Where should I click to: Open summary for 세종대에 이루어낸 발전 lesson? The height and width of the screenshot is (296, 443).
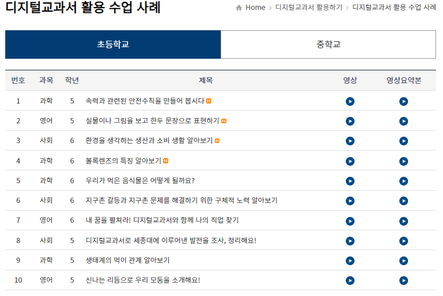(403, 241)
